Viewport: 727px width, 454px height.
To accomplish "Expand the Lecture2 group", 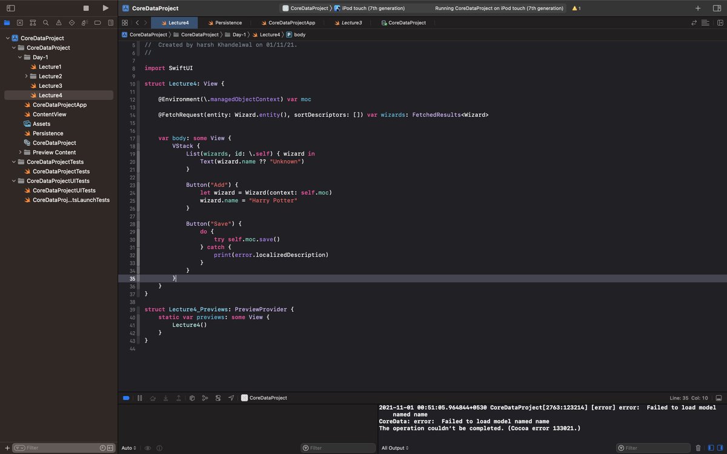I will point(26,76).
